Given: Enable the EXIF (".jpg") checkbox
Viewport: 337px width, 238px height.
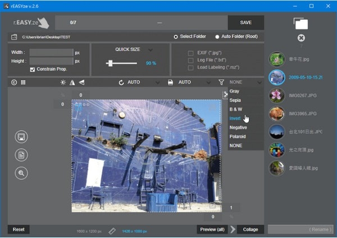Looking at the screenshot, I should [x=191, y=53].
